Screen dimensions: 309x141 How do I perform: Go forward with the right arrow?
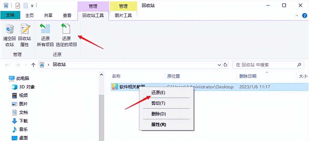[18, 65]
